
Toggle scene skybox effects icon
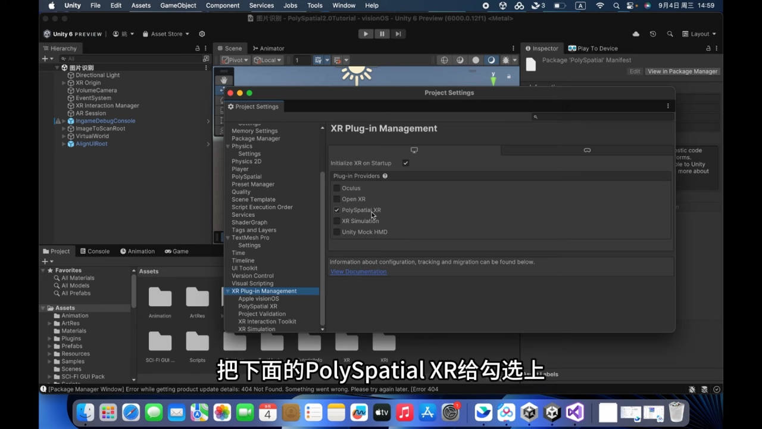492,60
